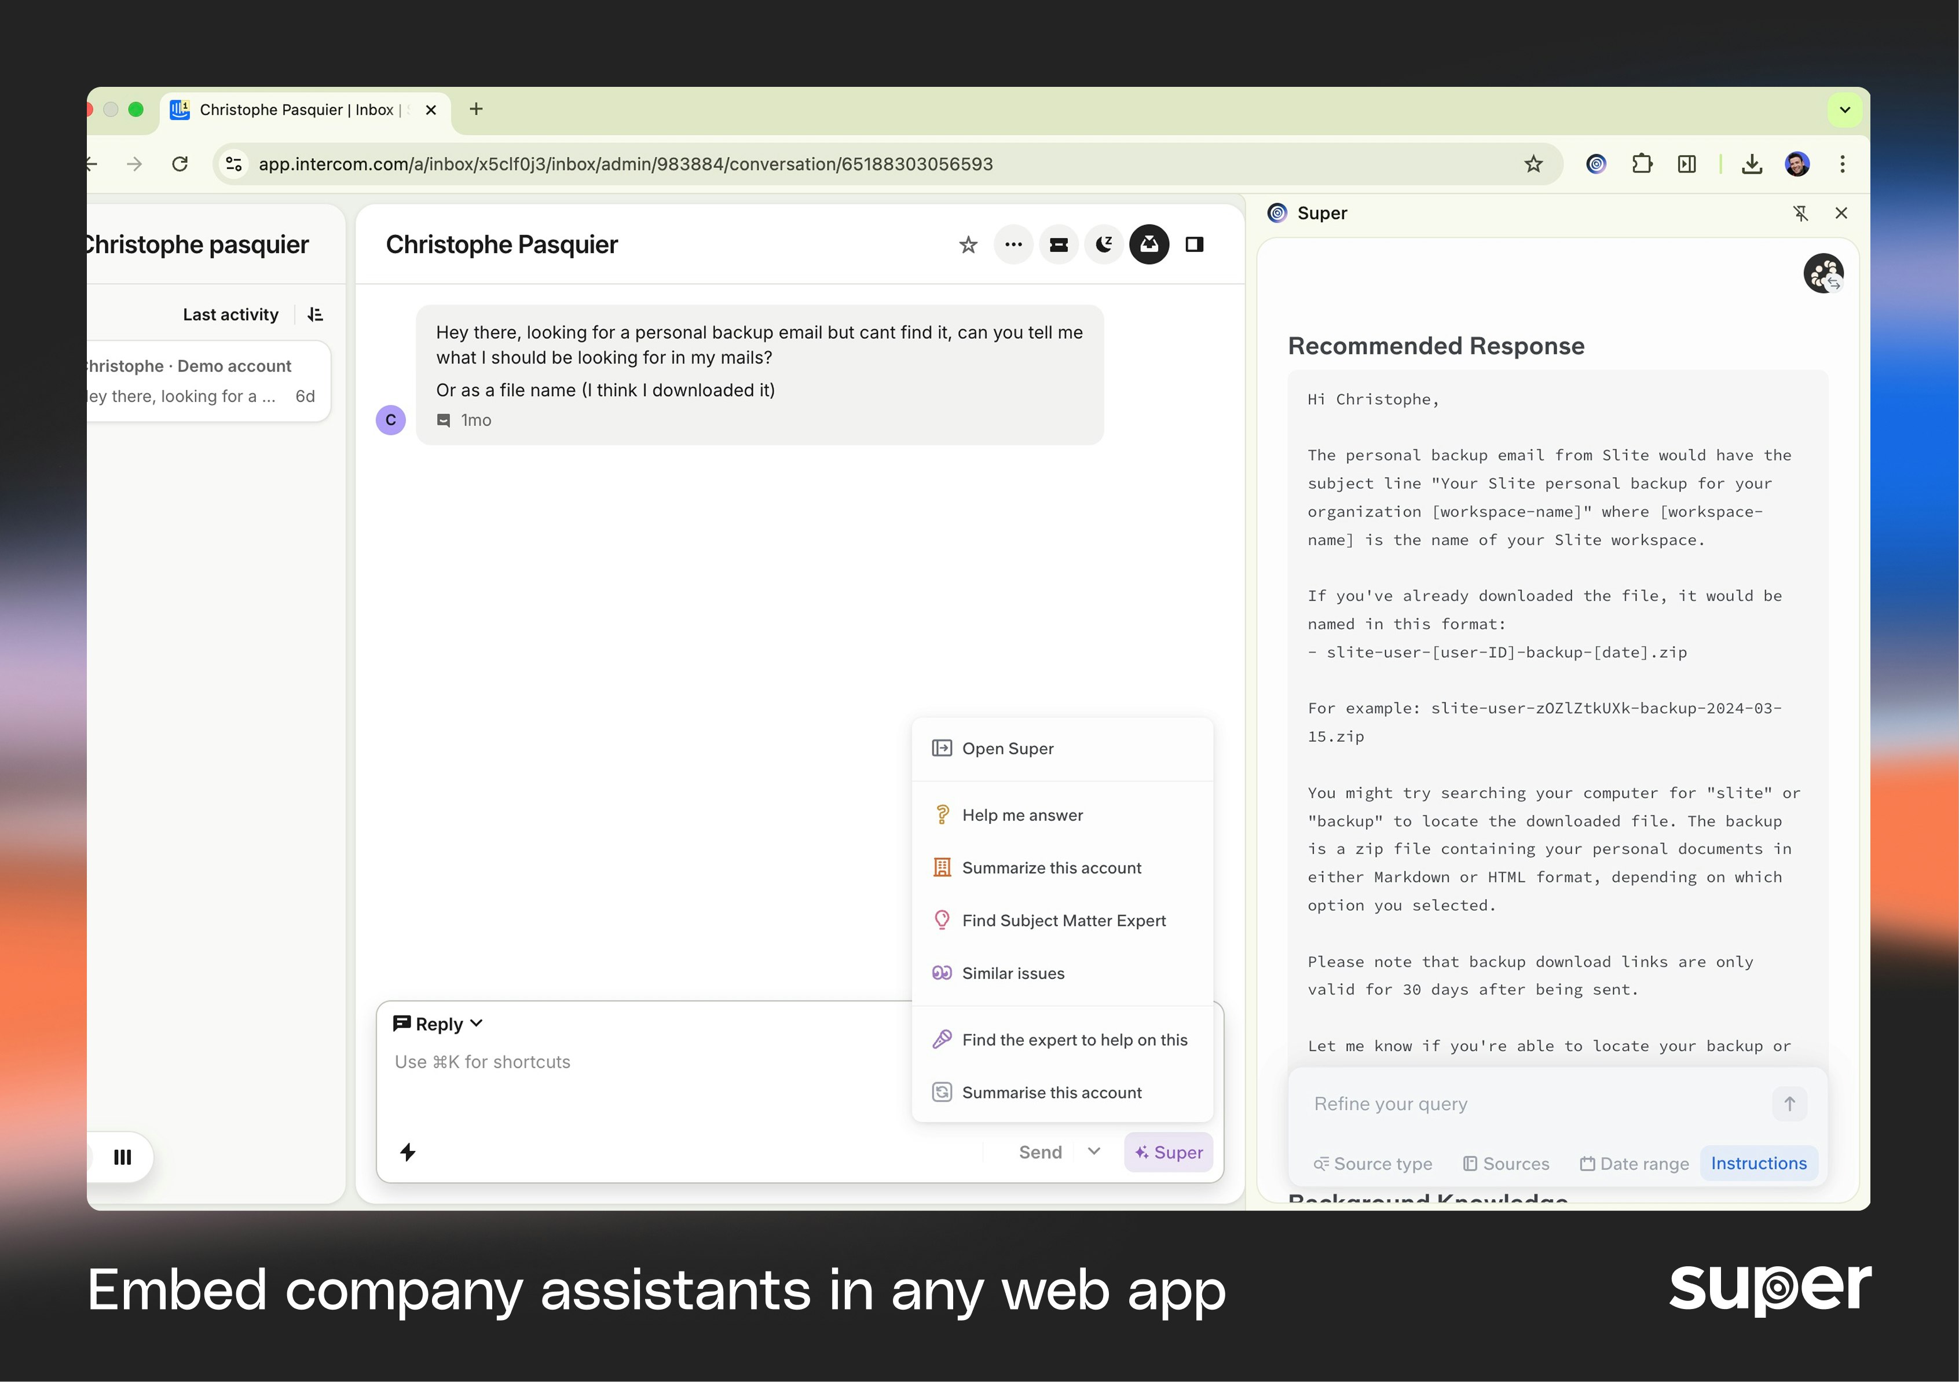
Task: Click the Chrome extensions puzzle icon
Action: [1642, 164]
